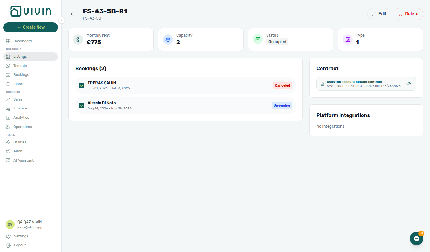This screenshot has width=430, height=252.
Task: Preview contract with the eye icon
Action: [x=409, y=84]
